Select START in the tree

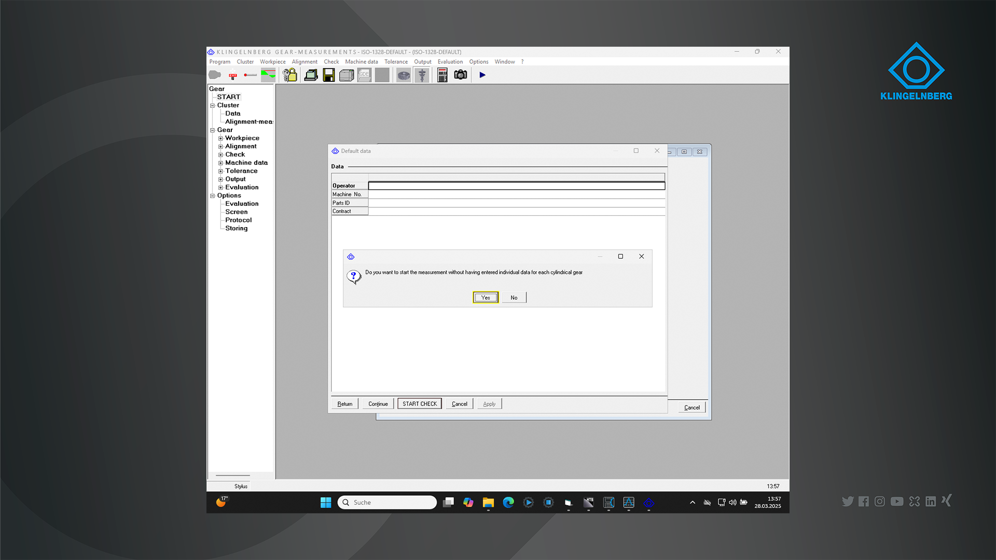pyautogui.click(x=229, y=97)
